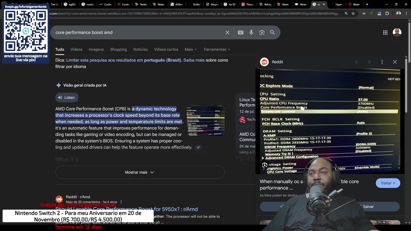Click the BIOS screenshot in preview panel
This screenshot has height=231, width=411.
pyautogui.click(x=330, y=121)
